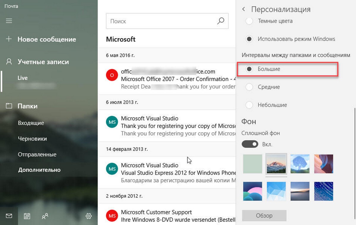Select Небольшие spacing radio button
This screenshot has height=225, width=356.
point(249,105)
